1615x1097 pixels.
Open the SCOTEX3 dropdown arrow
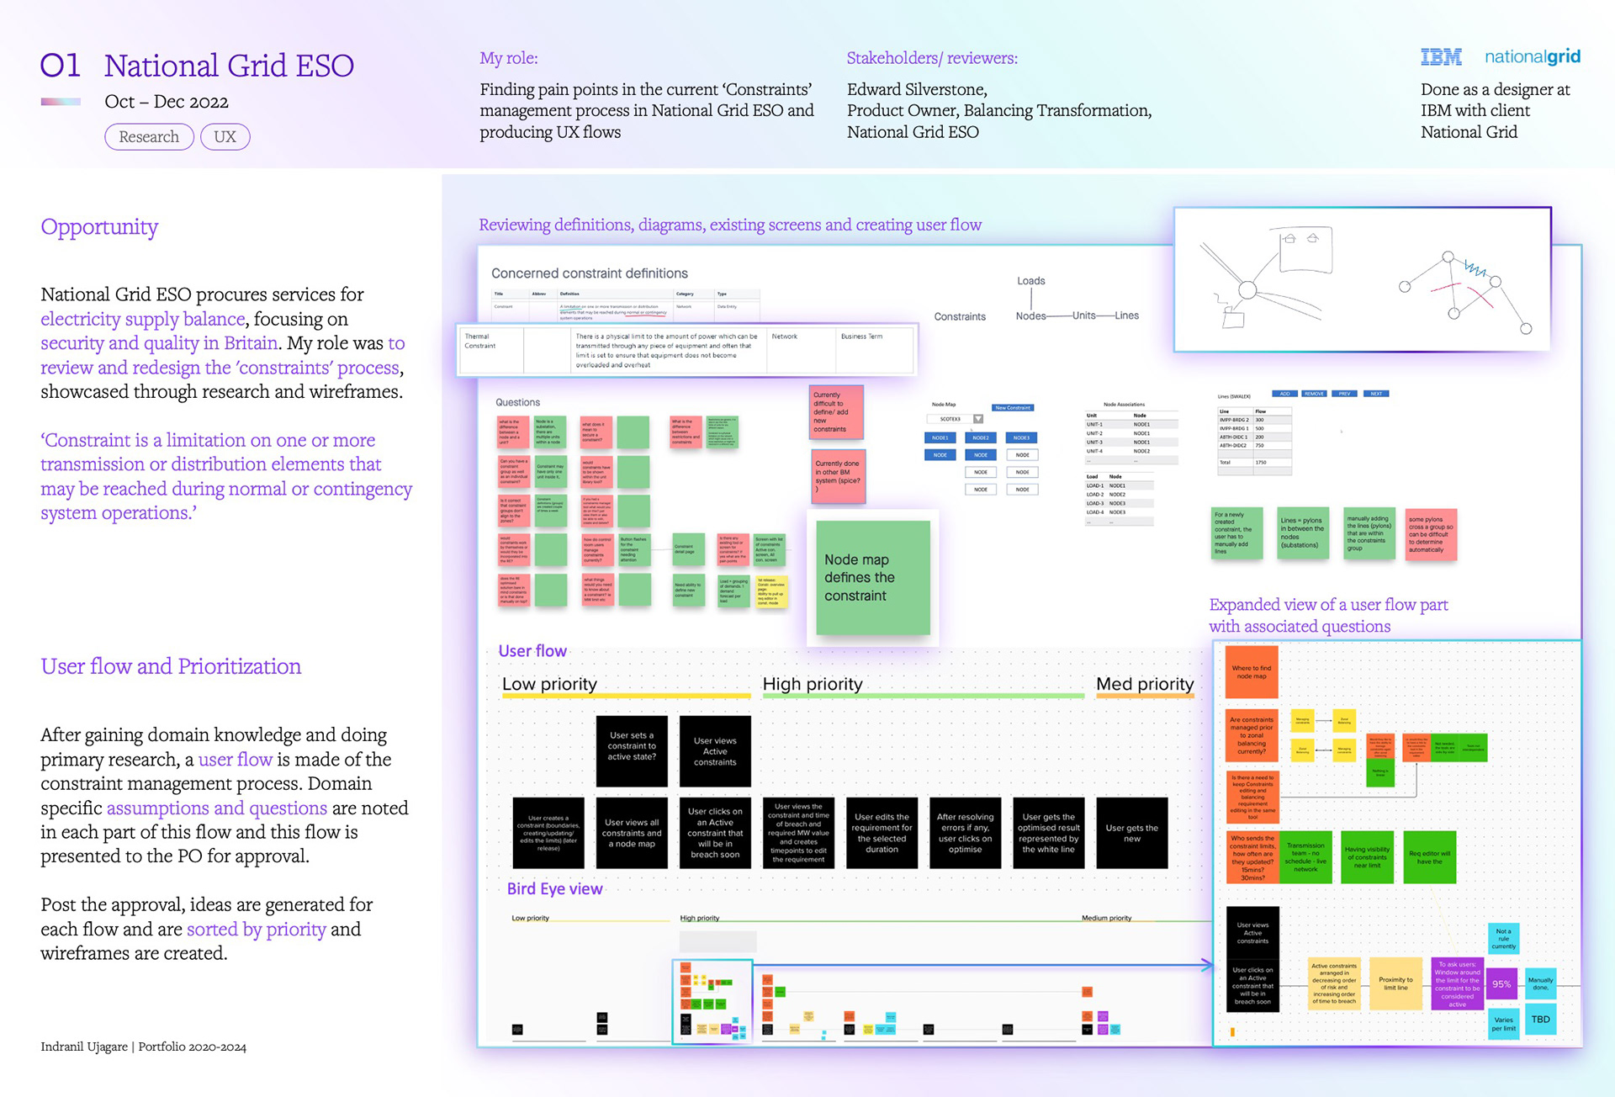pyautogui.click(x=978, y=419)
